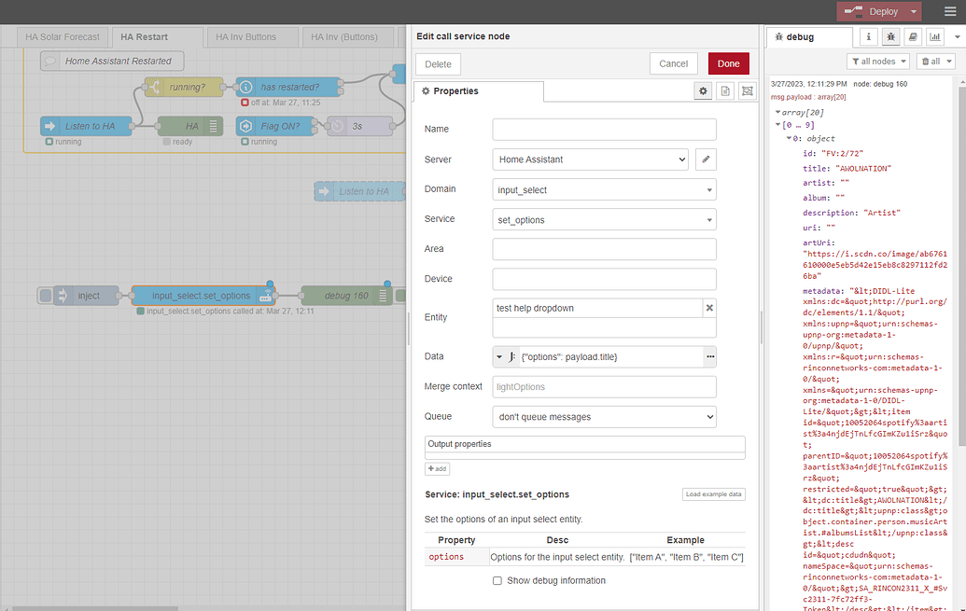Open the Service dropdown set_options

[604, 220]
